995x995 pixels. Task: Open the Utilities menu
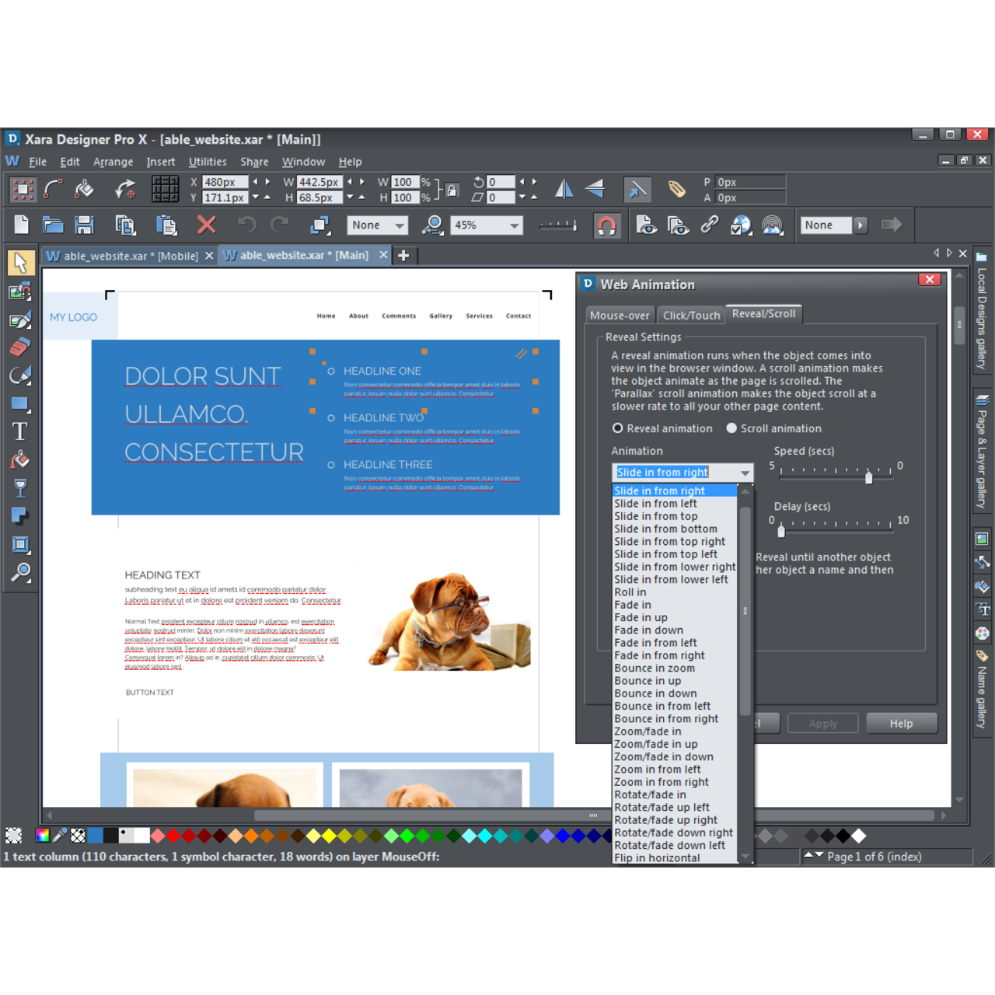click(208, 162)
